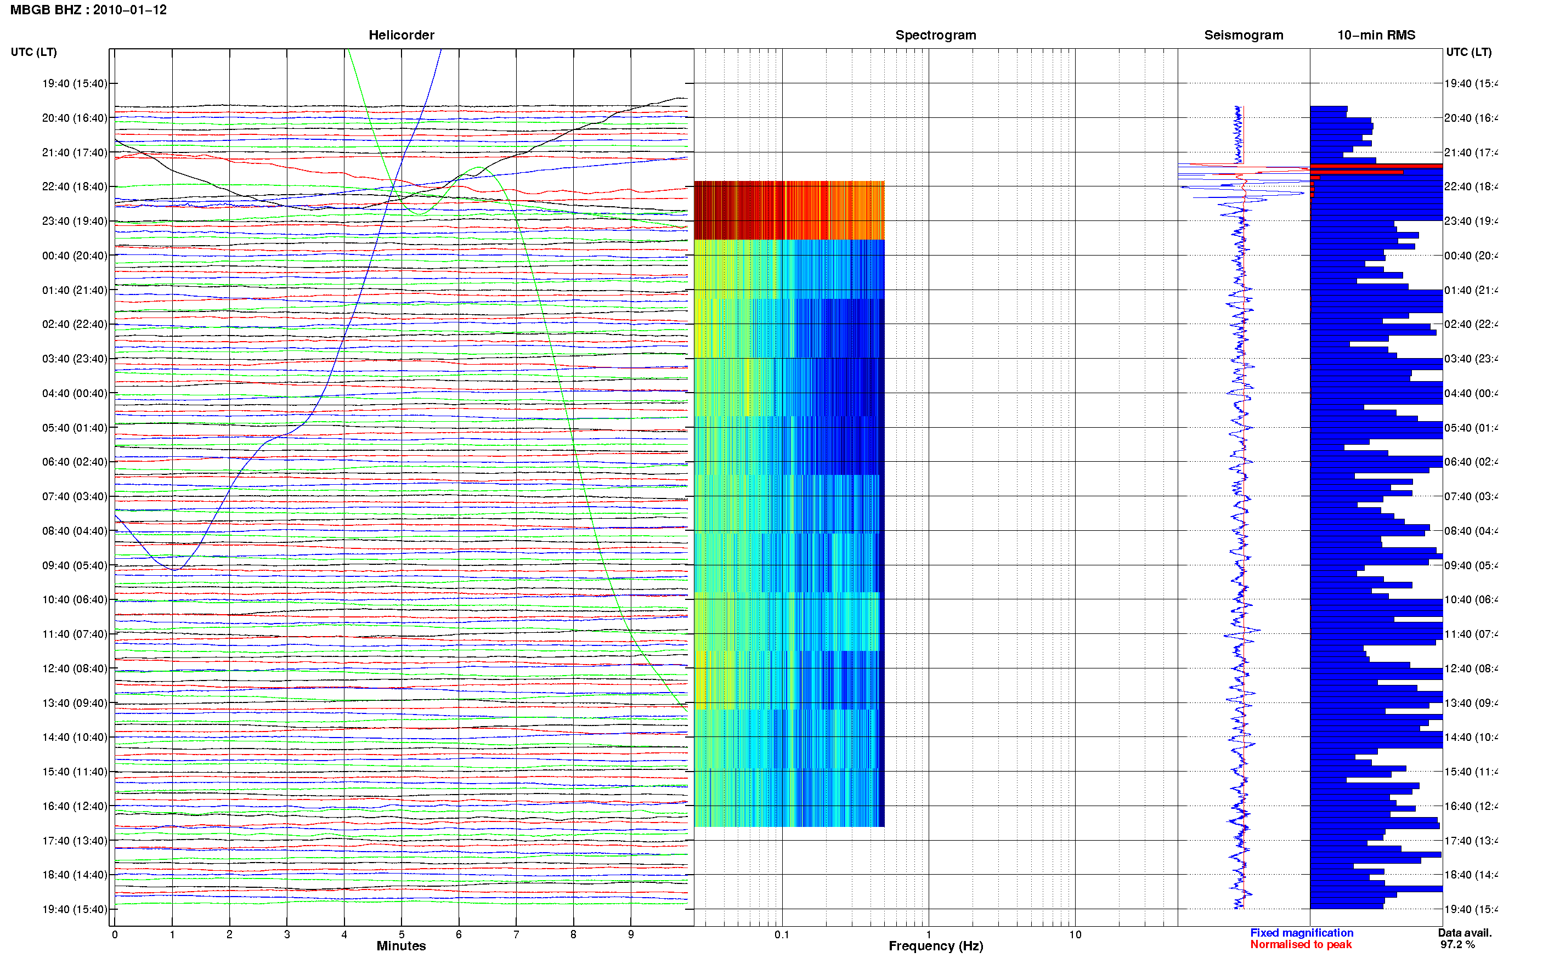Click the red high-energy spectrogram block
The width and height of the screenshot is (1560, 975).
(789, 210)
